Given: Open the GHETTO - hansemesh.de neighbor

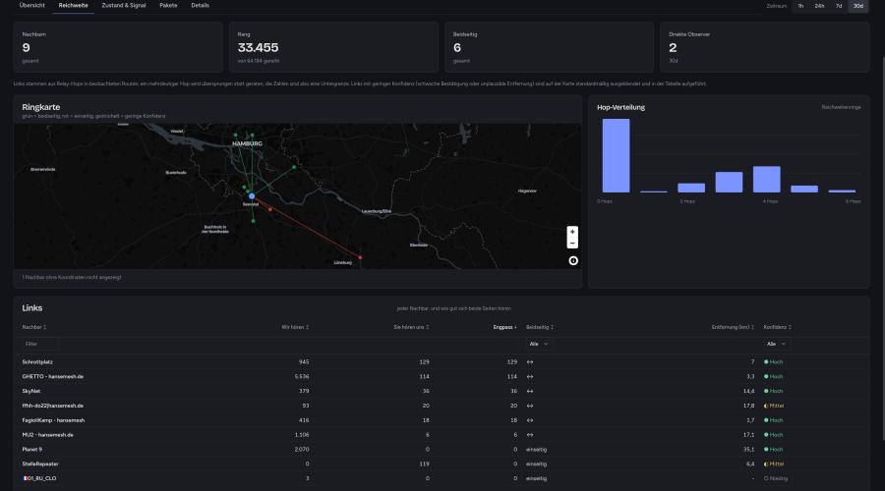Looking at the screenshot, I should tap(52, 376).
